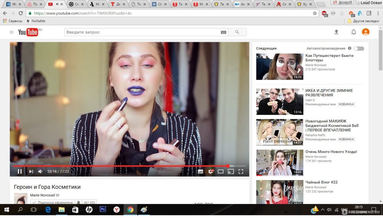Enter fullscreen mode
Image resolution: width=383 pixels, height=218 pixels.
[x=241, y=171]
